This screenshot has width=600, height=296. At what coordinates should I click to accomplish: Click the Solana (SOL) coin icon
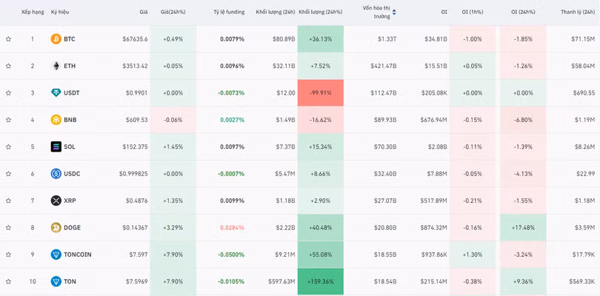click(56, 147)
